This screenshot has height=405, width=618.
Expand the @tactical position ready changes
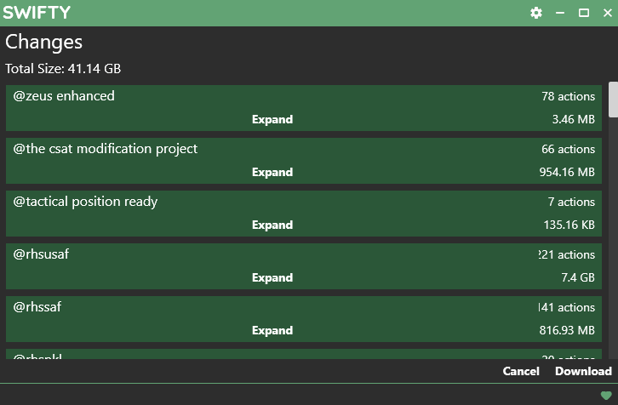point(272,225)
